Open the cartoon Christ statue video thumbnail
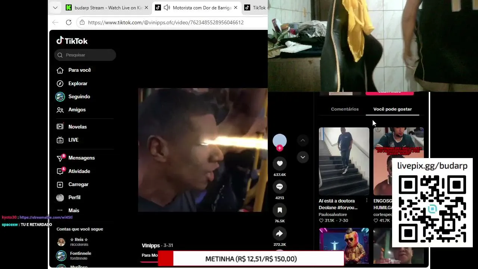Viewport: 478px width, 269px height. pyautogui.click(x=344, y=246)
